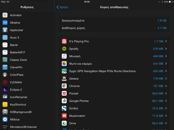Open Alkaline settings entry
The height and width of the screenshot is (130, 174).
click(x=27, y=23)
